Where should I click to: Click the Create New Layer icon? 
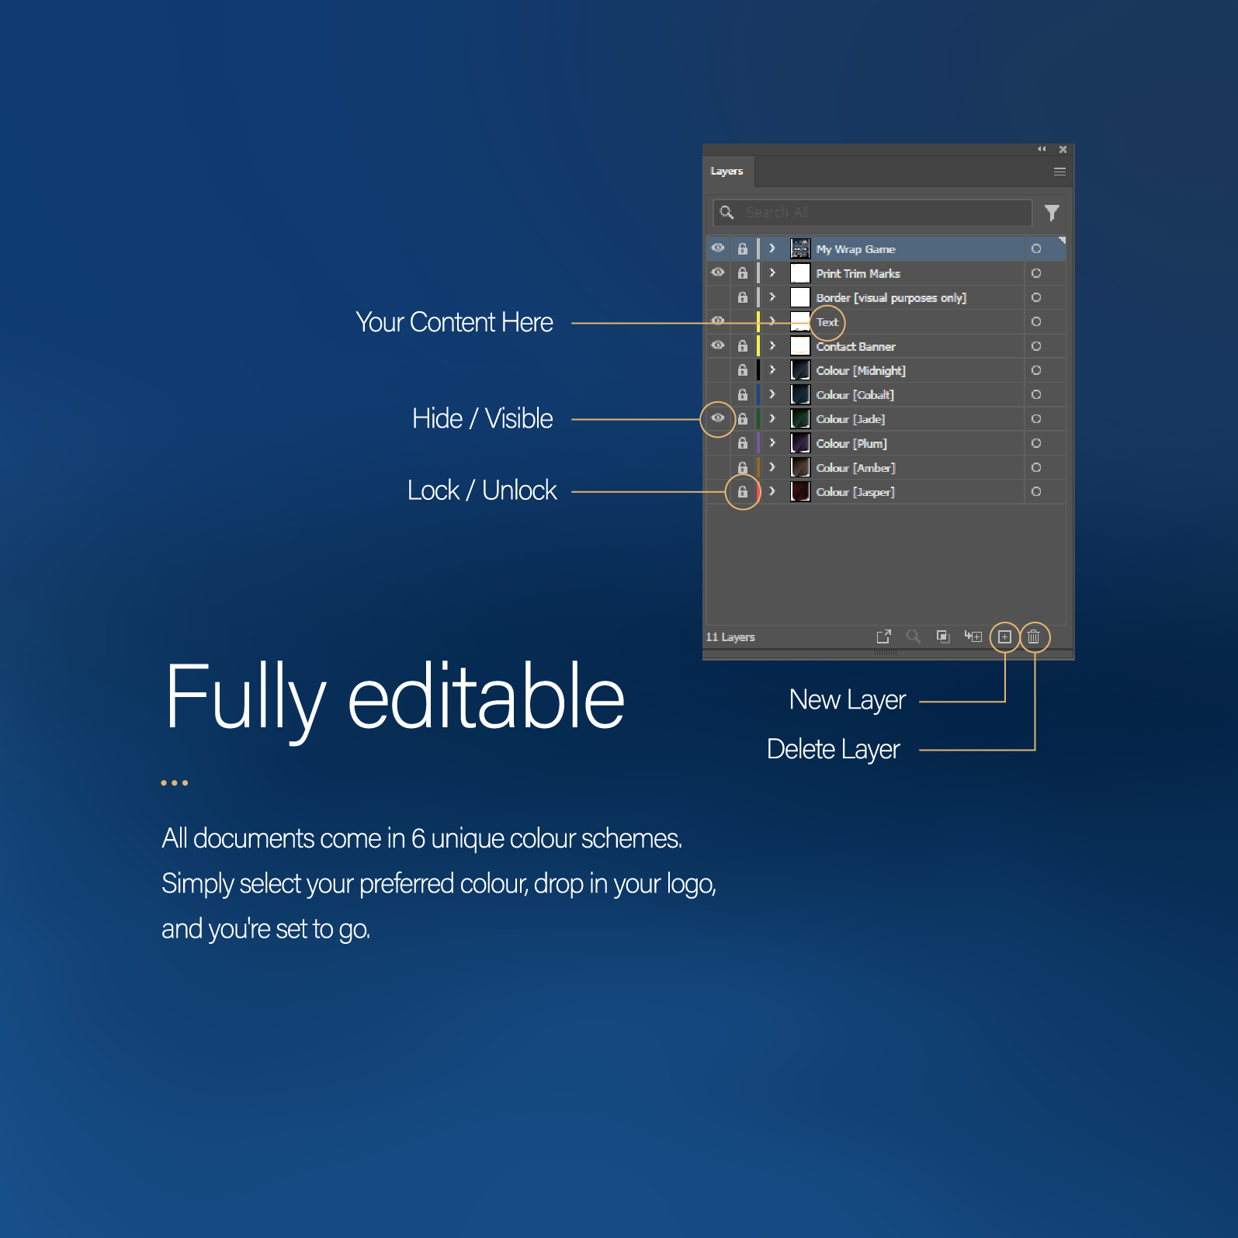[1004, 637]
